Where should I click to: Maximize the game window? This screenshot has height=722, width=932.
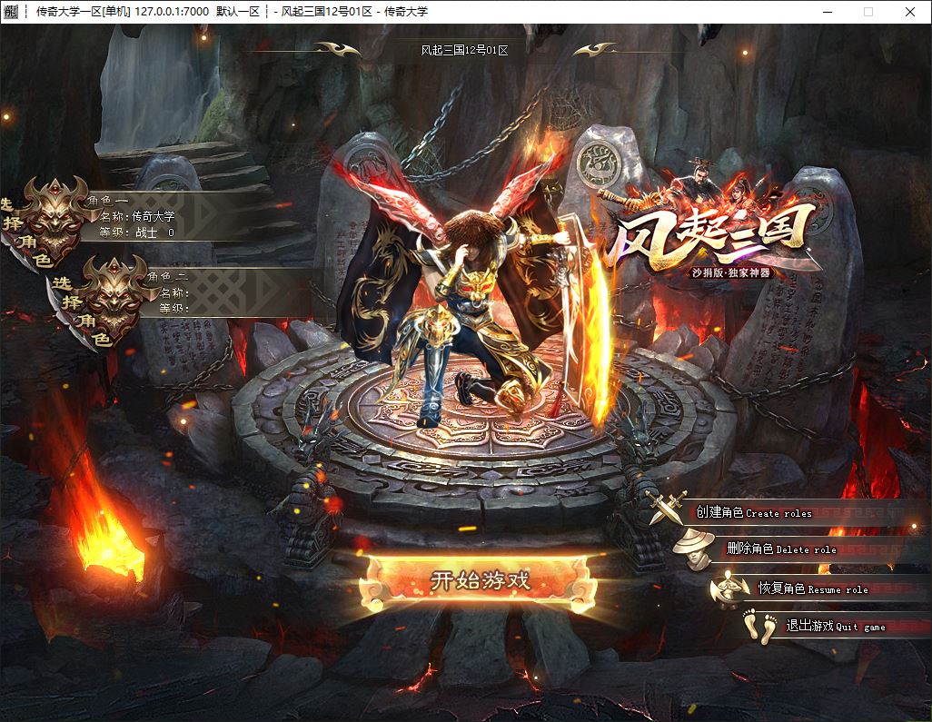coord(868,12)
